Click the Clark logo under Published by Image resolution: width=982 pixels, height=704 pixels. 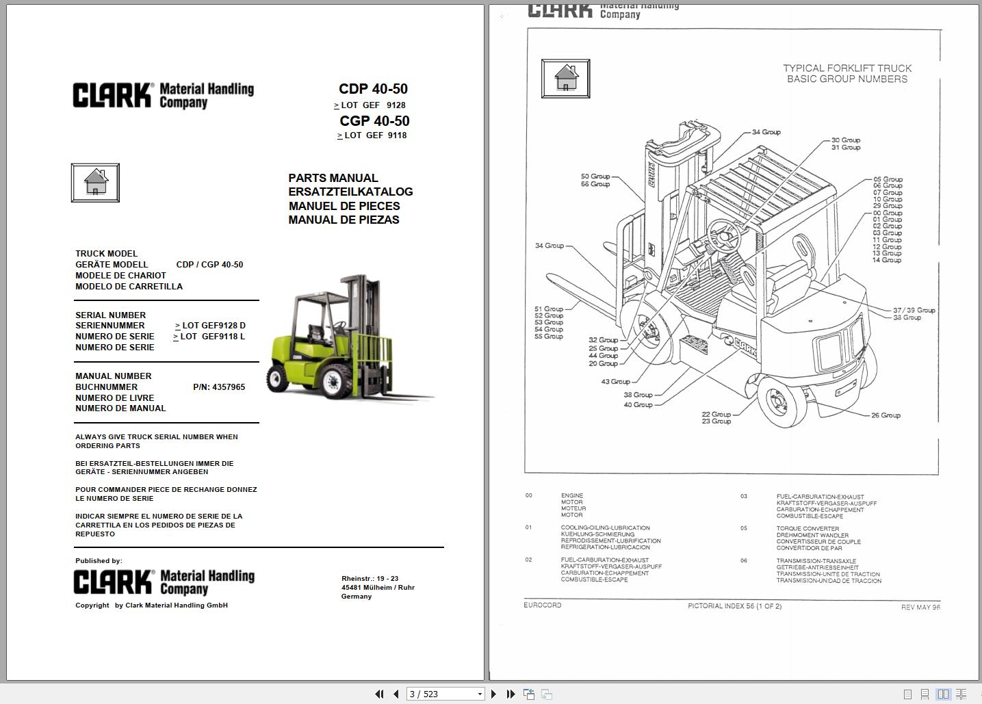164,582
